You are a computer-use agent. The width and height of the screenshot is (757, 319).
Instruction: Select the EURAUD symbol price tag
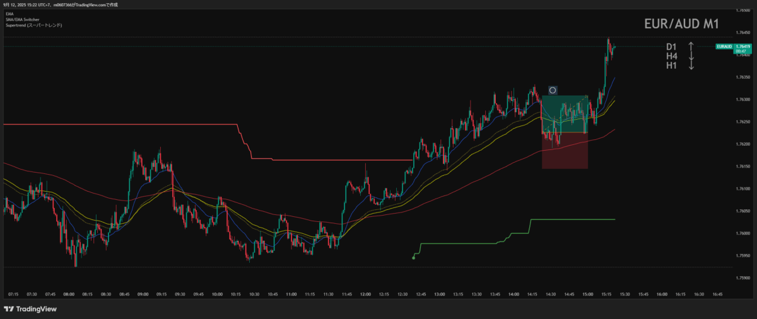724,47
